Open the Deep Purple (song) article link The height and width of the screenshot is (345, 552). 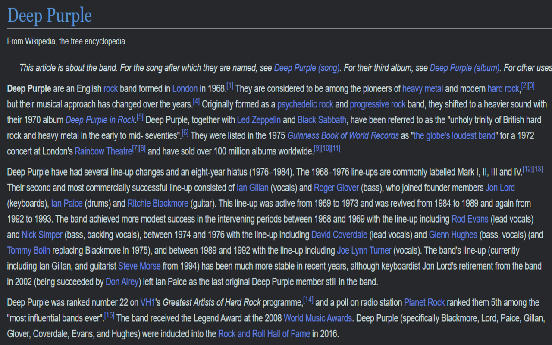(307, 68)
